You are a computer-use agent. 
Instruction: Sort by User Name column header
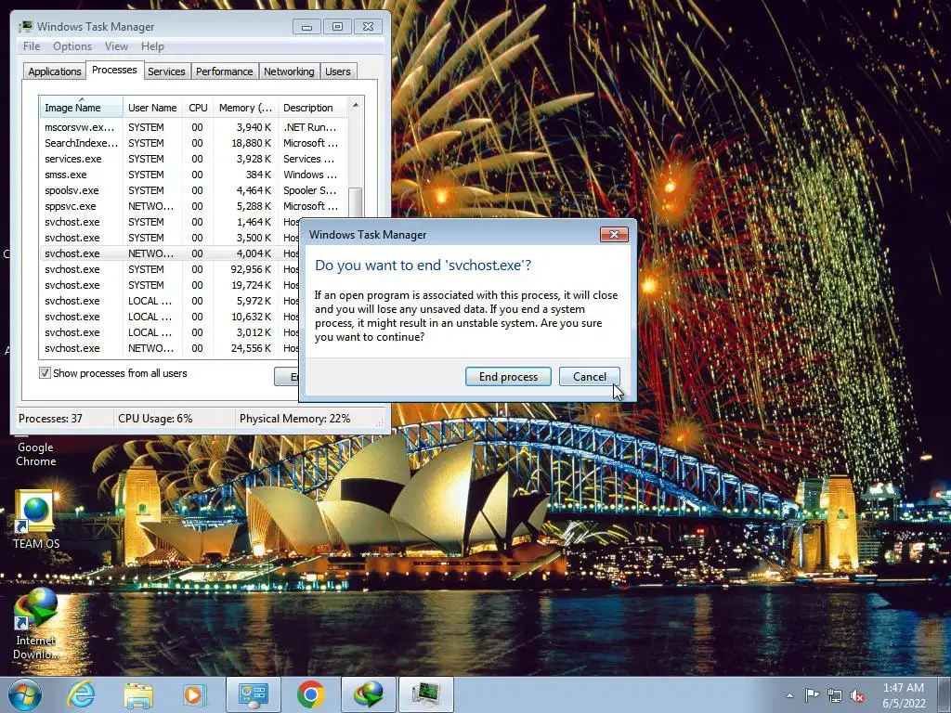[152, 108]
